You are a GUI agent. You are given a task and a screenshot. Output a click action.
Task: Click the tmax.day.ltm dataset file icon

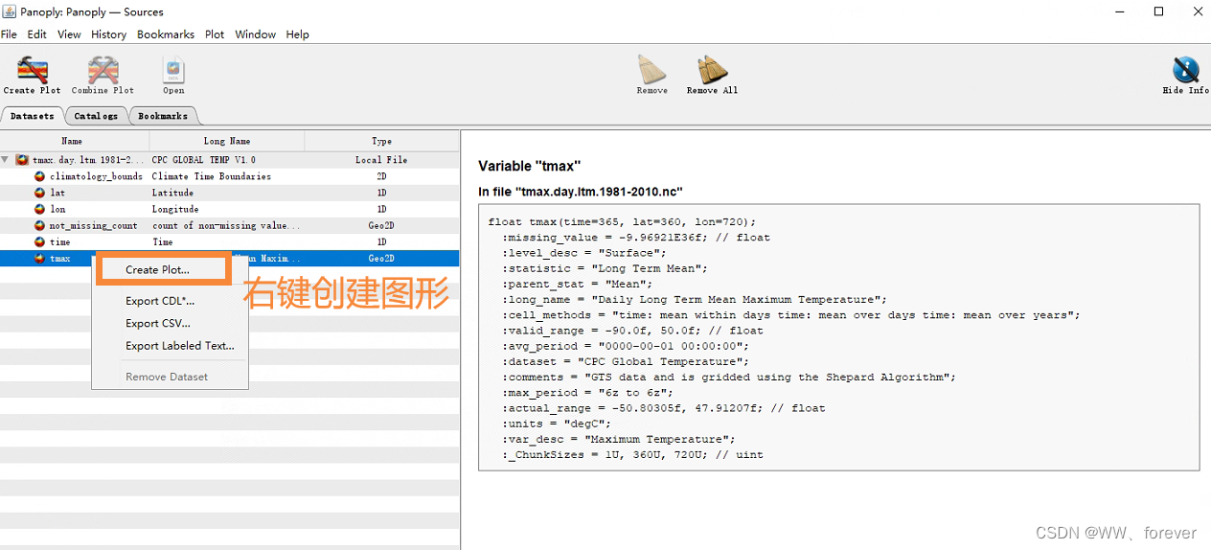pyautogui.click(x=22, y=160)
